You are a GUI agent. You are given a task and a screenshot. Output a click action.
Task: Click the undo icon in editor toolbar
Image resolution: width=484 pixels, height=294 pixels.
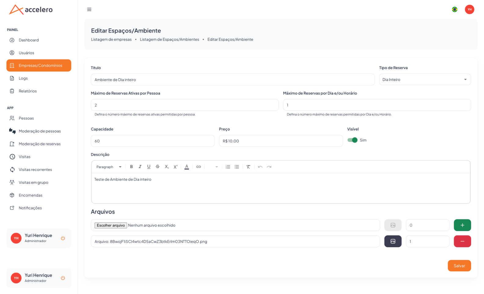[x=260, y=167]
